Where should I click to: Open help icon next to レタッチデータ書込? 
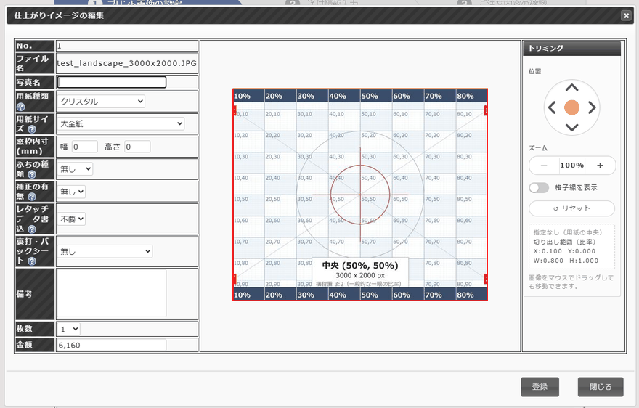(32, 229)
